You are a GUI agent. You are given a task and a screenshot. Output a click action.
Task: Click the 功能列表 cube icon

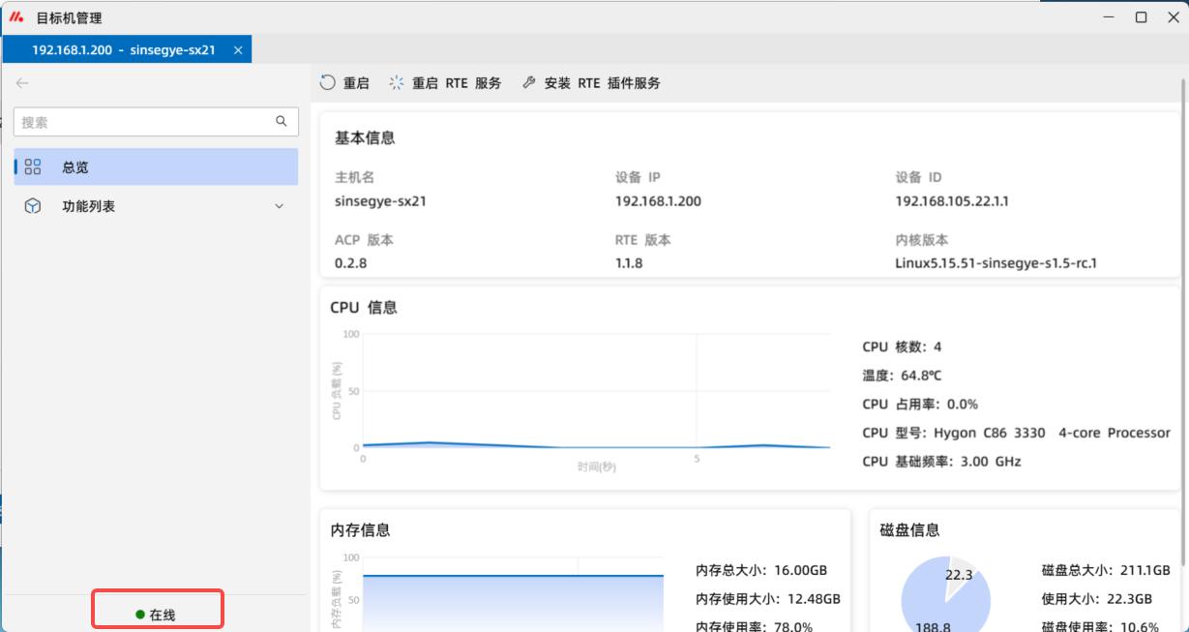point(33,206)
